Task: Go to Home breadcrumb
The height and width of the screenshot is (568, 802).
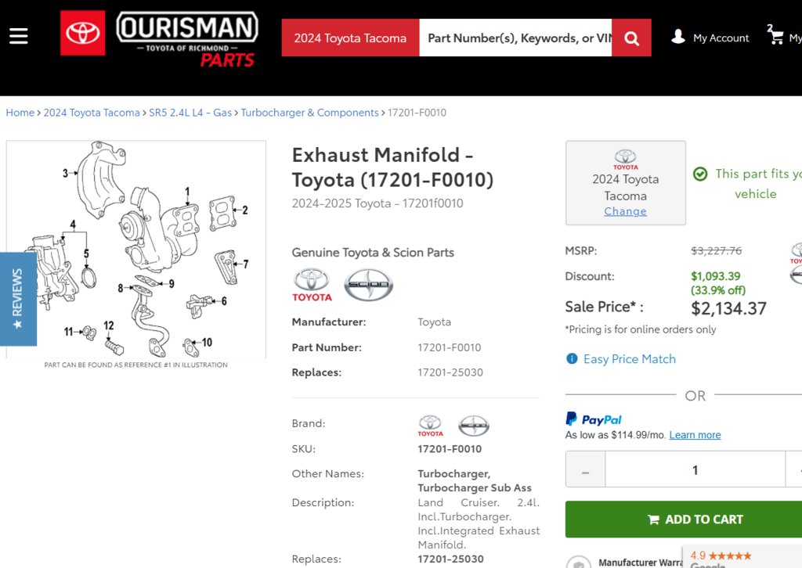Action: pyautogui.click(x=20, y=113)
